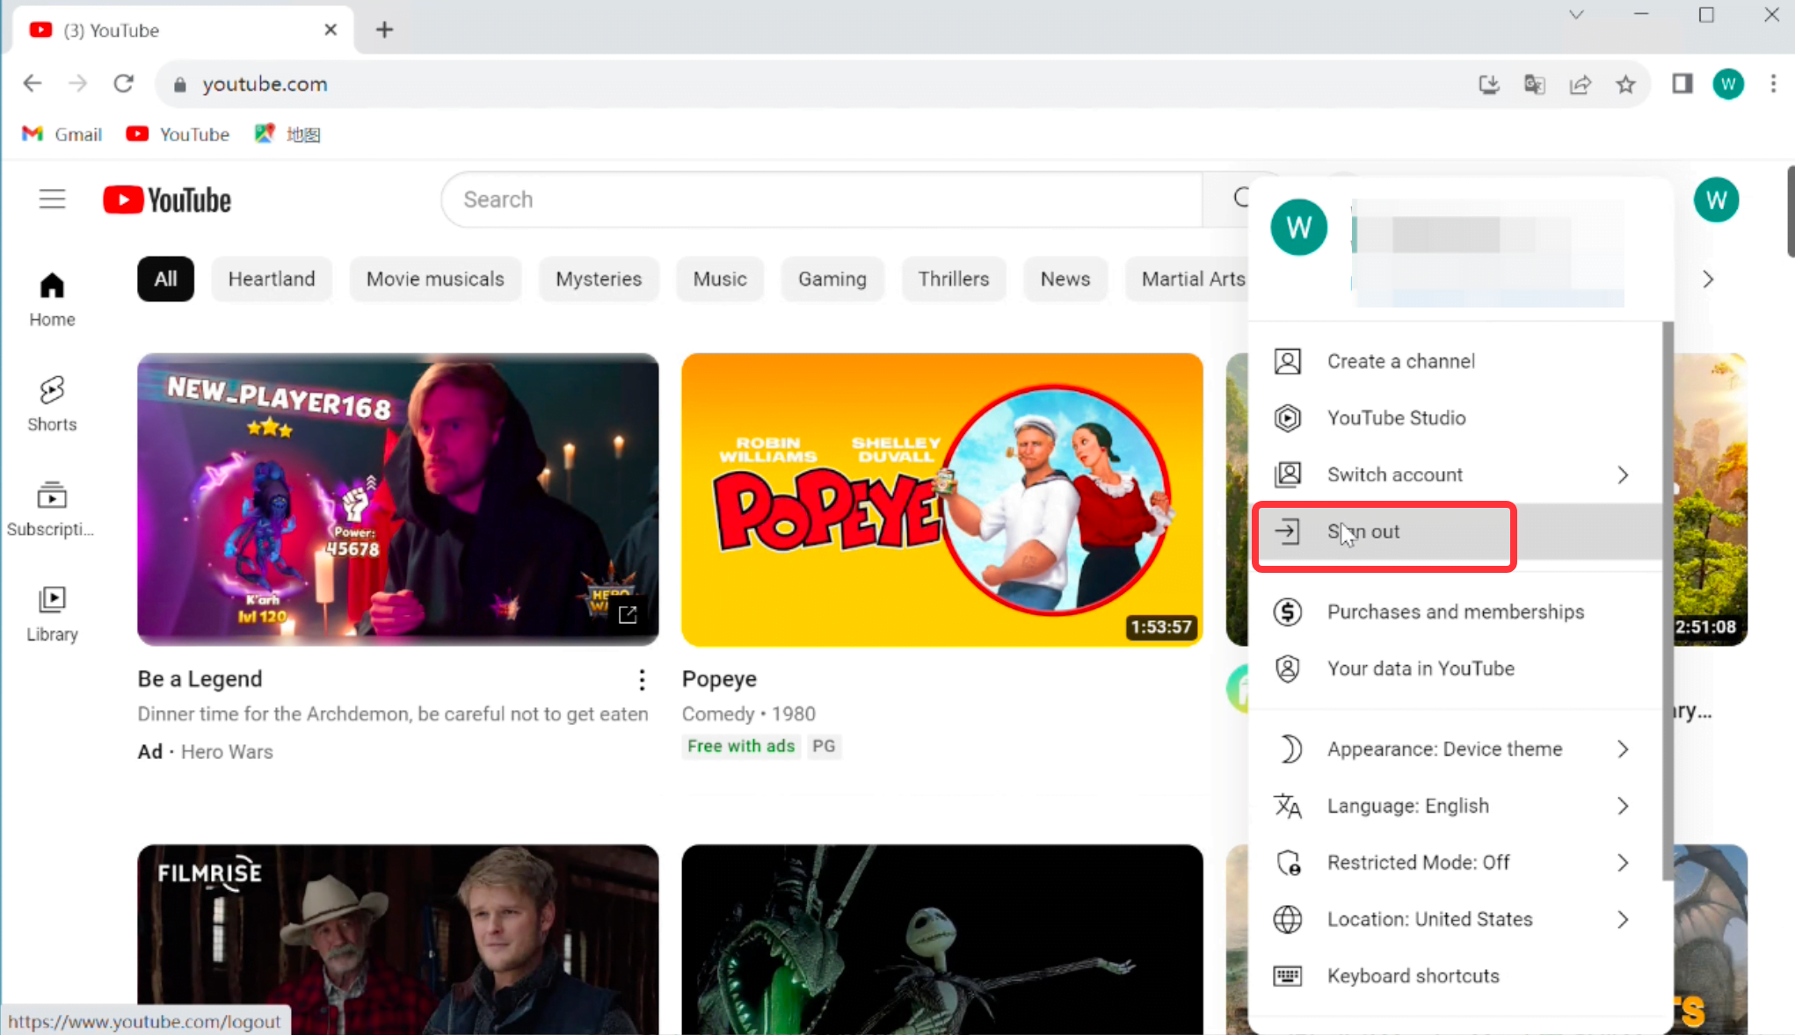Close the YouTube browser tab
The height and width of the screenshot is (1035, 1795).
pos(331,30)
